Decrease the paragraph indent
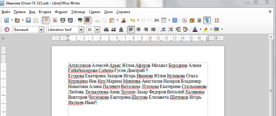Screen dimensions: 276x116 [178, 29]
